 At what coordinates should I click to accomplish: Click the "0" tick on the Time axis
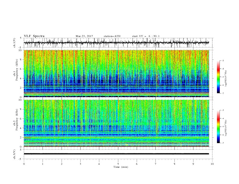tap(24, 164)
